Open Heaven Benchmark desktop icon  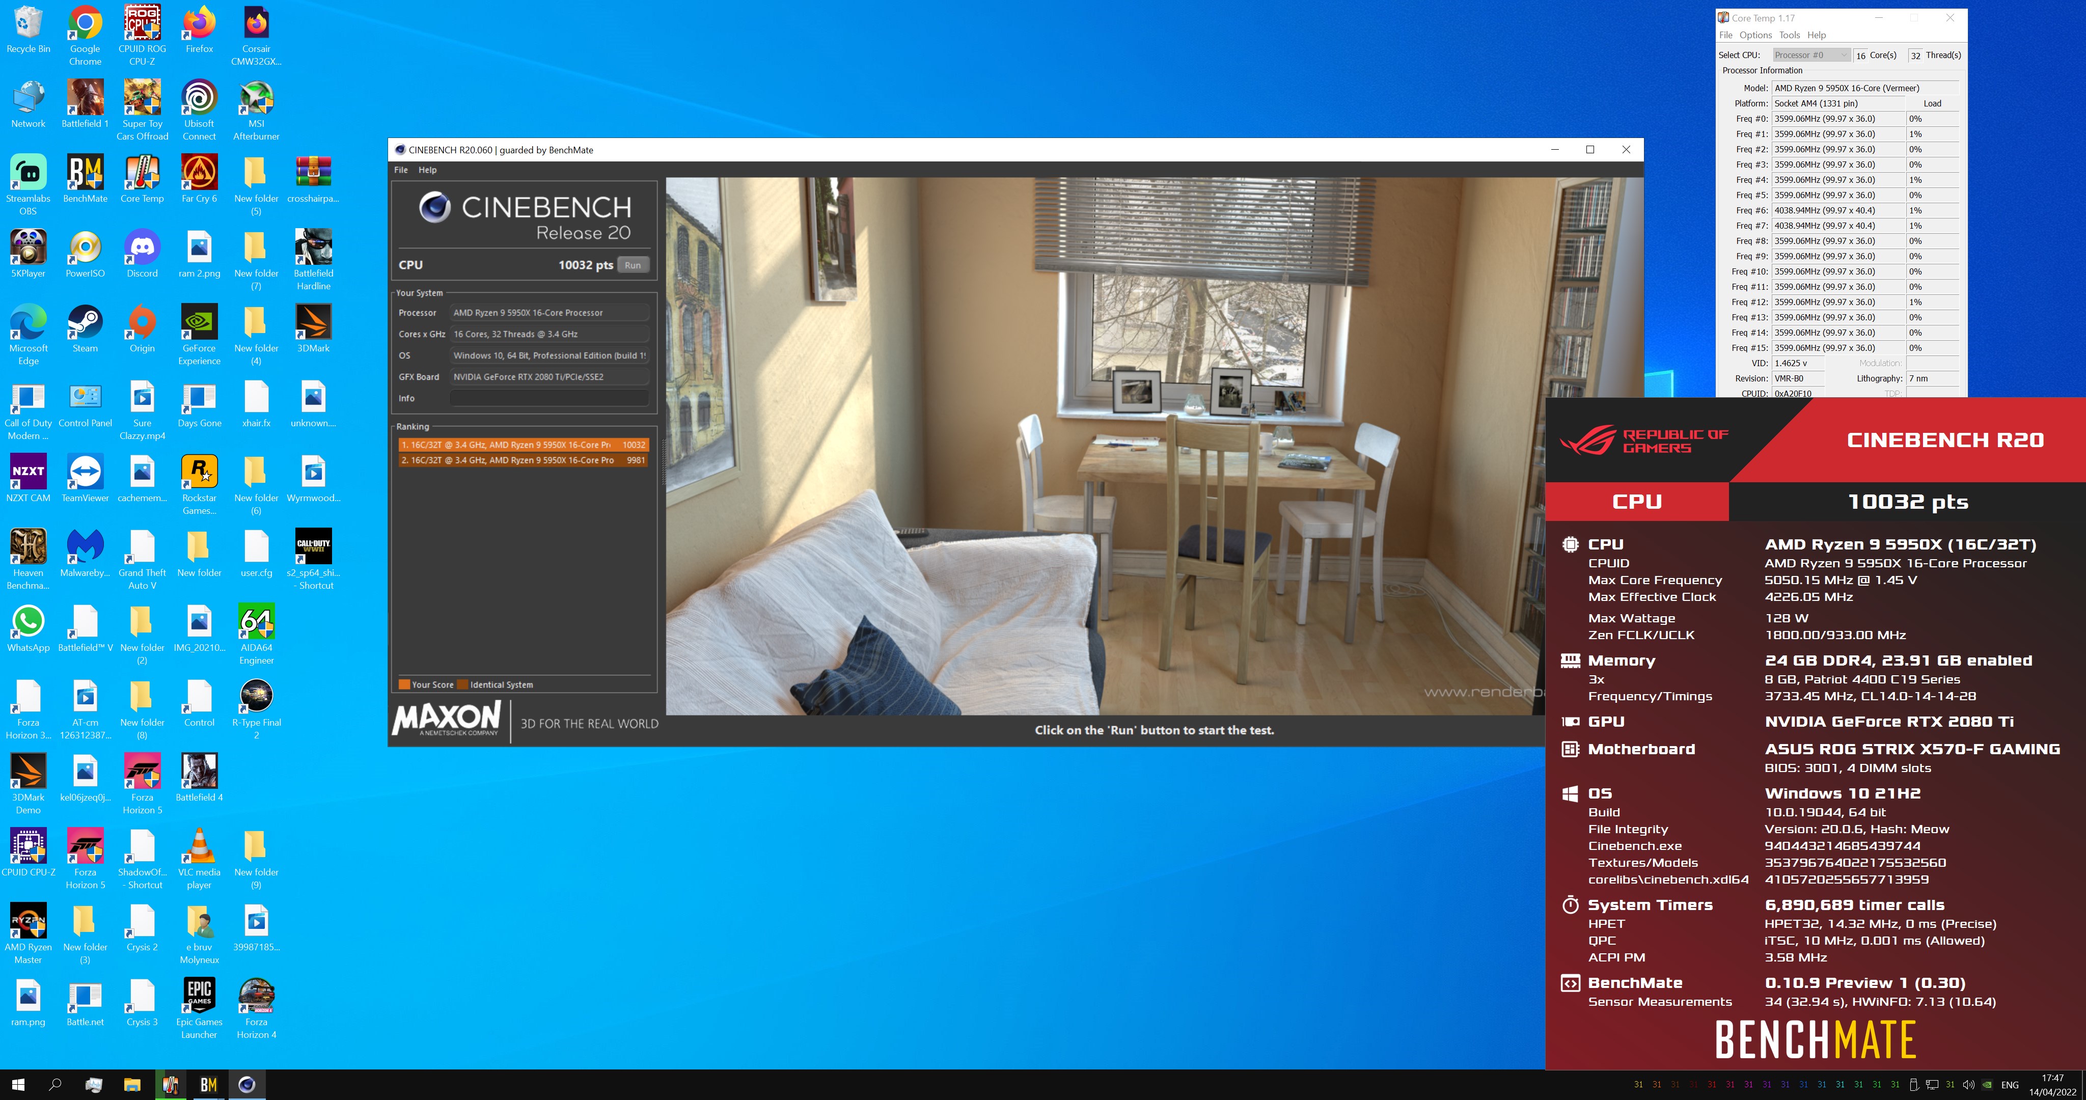[29, 559]
